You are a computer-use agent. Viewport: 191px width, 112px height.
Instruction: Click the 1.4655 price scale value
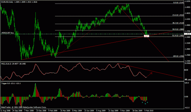188,13
